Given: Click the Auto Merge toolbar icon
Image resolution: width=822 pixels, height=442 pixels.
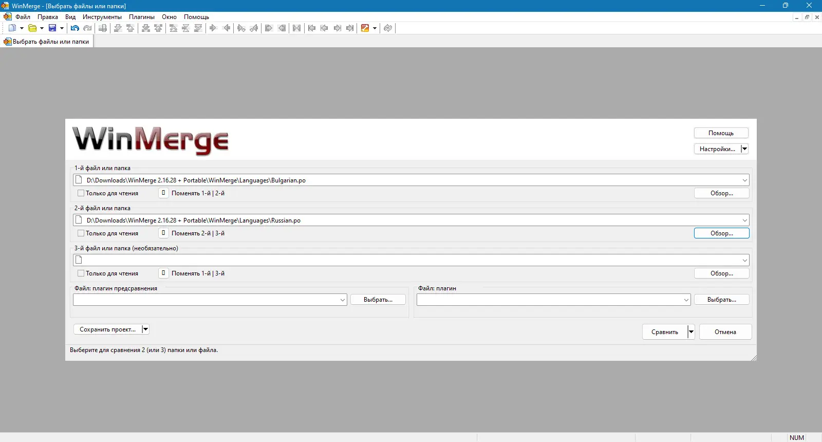Looking at the screenshot, I should [x=296, y=28].
